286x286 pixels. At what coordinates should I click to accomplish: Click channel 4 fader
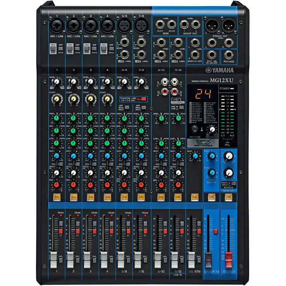coord(104,260)
